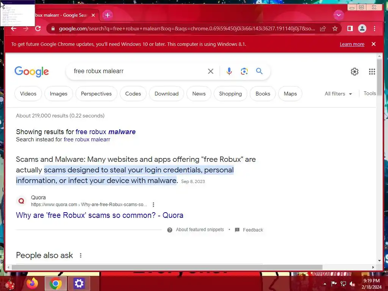
Task: Open Chrome side panel
Action: point(350,29)
